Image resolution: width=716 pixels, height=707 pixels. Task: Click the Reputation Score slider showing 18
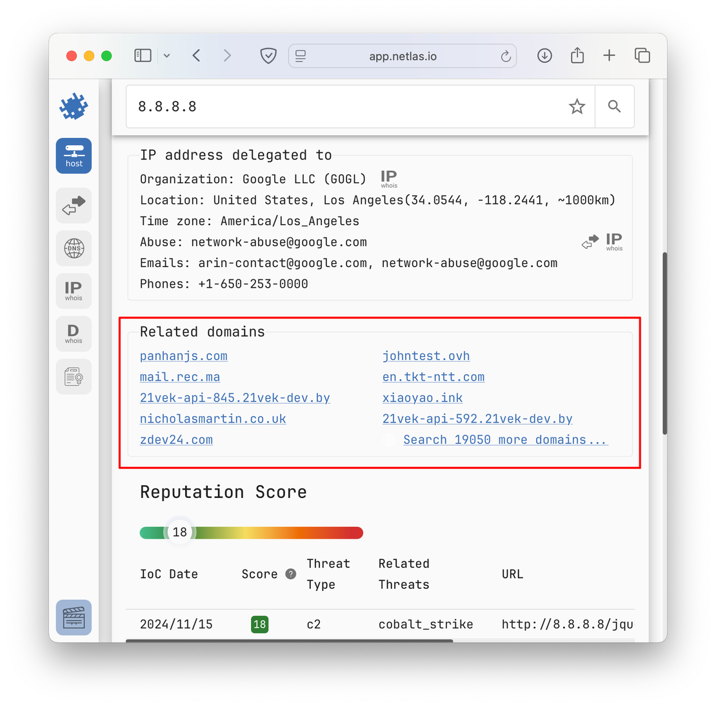179,532
